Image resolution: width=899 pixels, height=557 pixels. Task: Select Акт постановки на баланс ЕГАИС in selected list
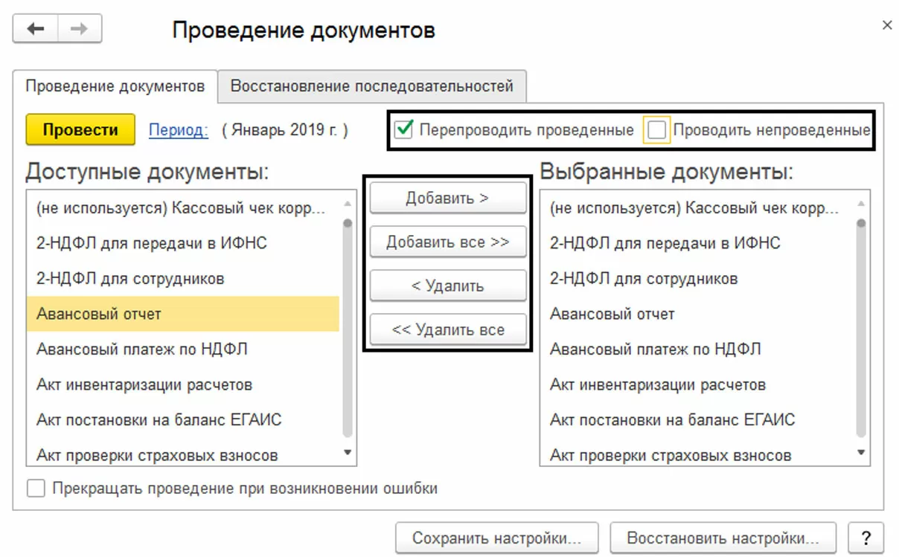click(697, 419)
